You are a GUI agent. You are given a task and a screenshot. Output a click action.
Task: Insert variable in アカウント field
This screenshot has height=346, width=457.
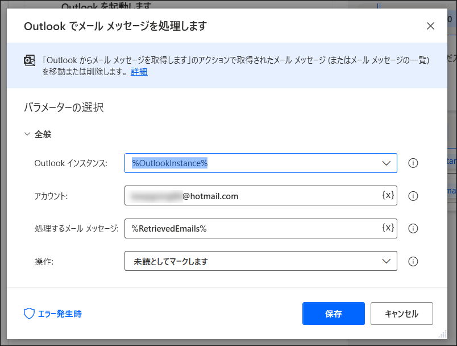[x=388, y=195]
